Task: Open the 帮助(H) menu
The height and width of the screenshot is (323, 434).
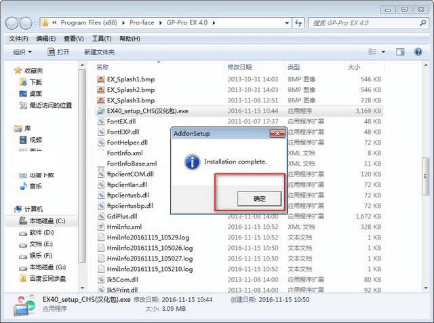Action: [x=130, y=39]
